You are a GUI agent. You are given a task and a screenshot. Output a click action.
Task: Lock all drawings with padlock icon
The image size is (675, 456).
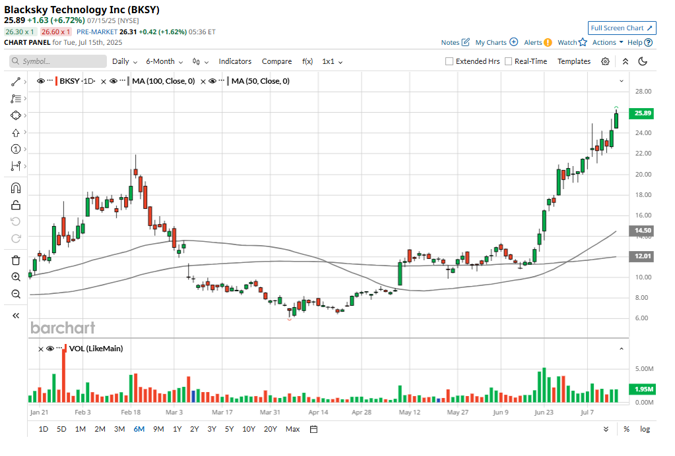[15, 205]
